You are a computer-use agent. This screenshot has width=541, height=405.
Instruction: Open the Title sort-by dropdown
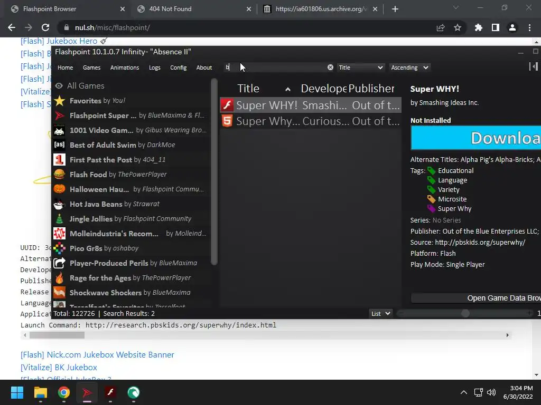coord(360,67)
